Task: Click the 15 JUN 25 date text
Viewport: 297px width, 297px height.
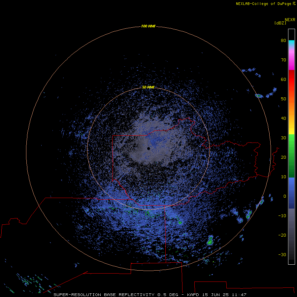Action: pos(216,295)
